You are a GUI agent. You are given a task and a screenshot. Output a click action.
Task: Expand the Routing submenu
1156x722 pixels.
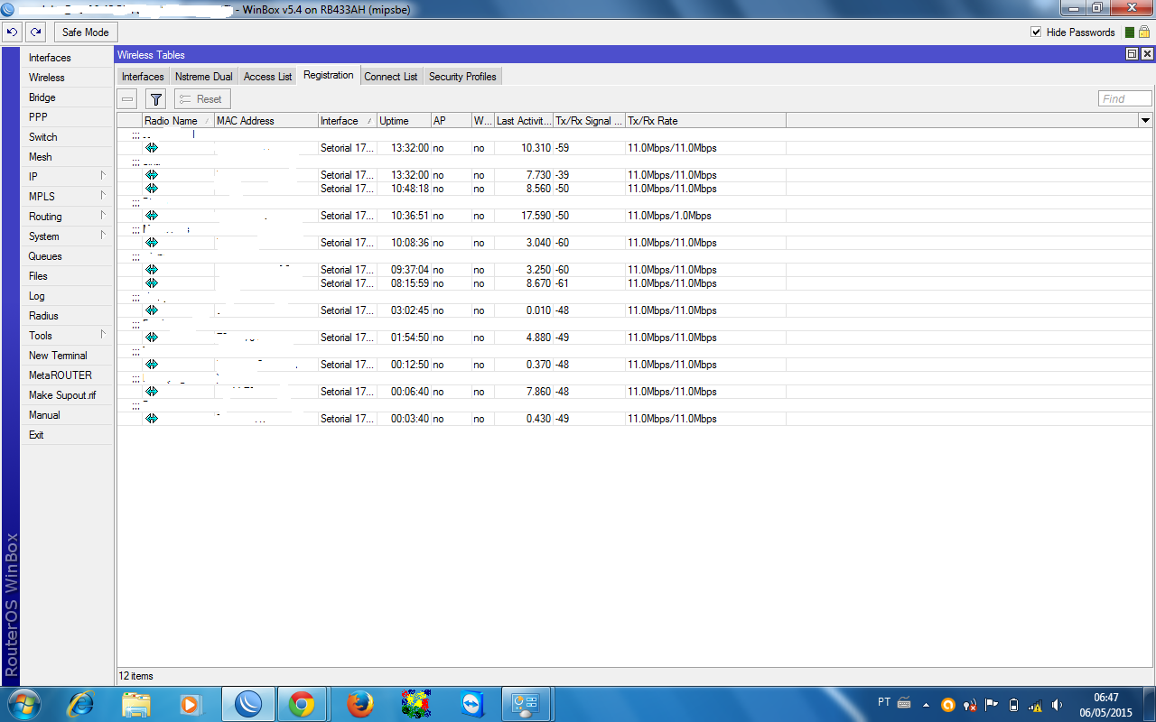pos(68,217)
